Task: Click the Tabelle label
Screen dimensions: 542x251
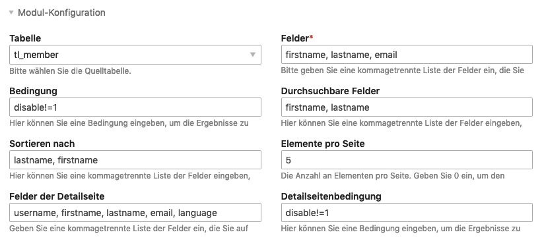Action: coord(25,38)
